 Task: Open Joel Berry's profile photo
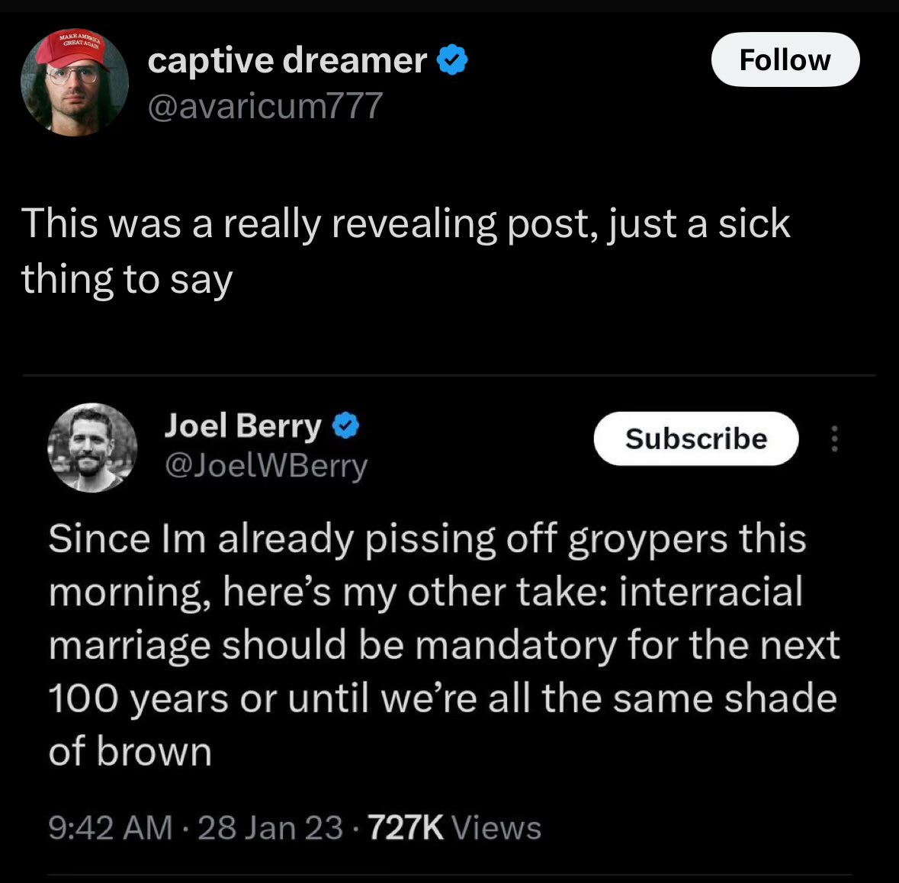[x=92, y=448]
